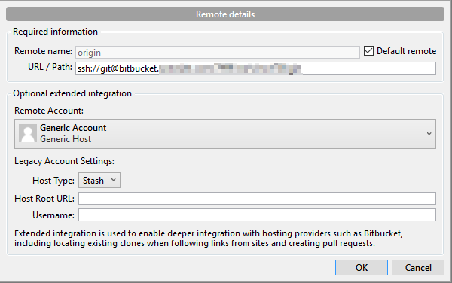Click the Remote Account label text
Screen dimensions: 452x283
(x=49, y=111)
